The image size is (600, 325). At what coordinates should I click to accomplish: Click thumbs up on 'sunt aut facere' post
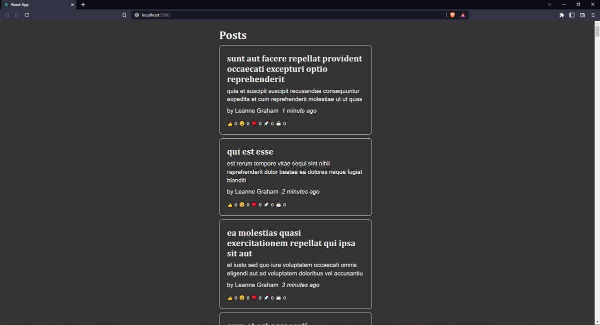(232, 124)
